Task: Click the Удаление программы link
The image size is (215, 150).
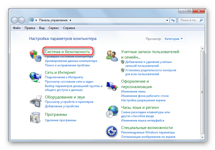Action: click(60, 120)
